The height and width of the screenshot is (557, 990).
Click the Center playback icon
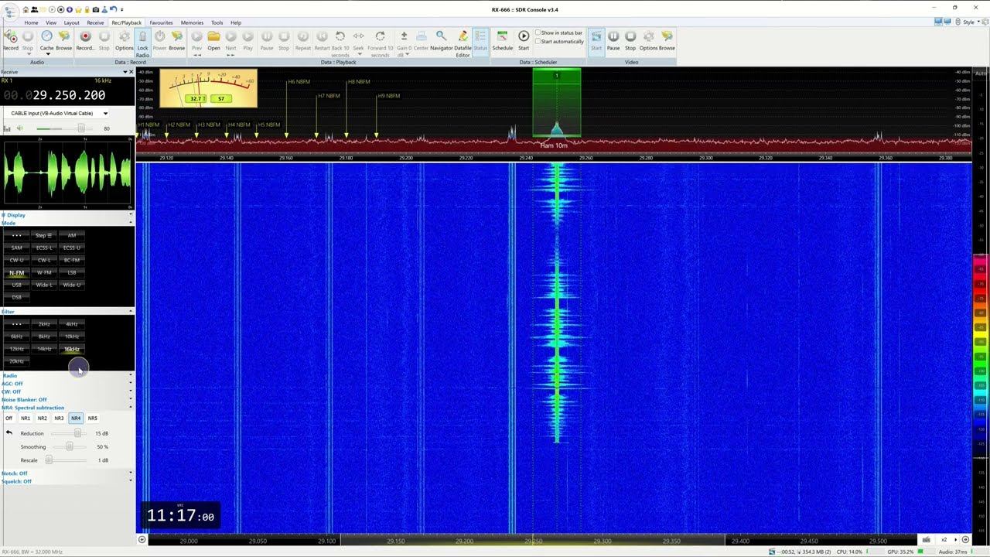click(421, 36)
